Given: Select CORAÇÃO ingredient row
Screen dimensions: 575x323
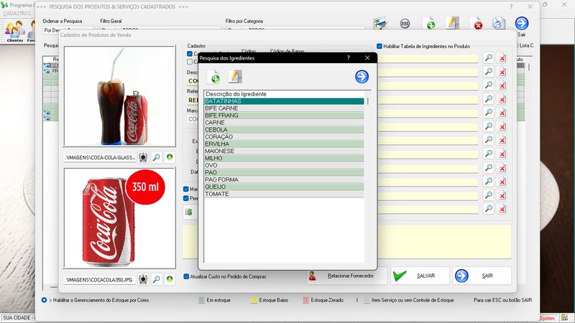Looking at the screenshot, I should coord(284,137).
